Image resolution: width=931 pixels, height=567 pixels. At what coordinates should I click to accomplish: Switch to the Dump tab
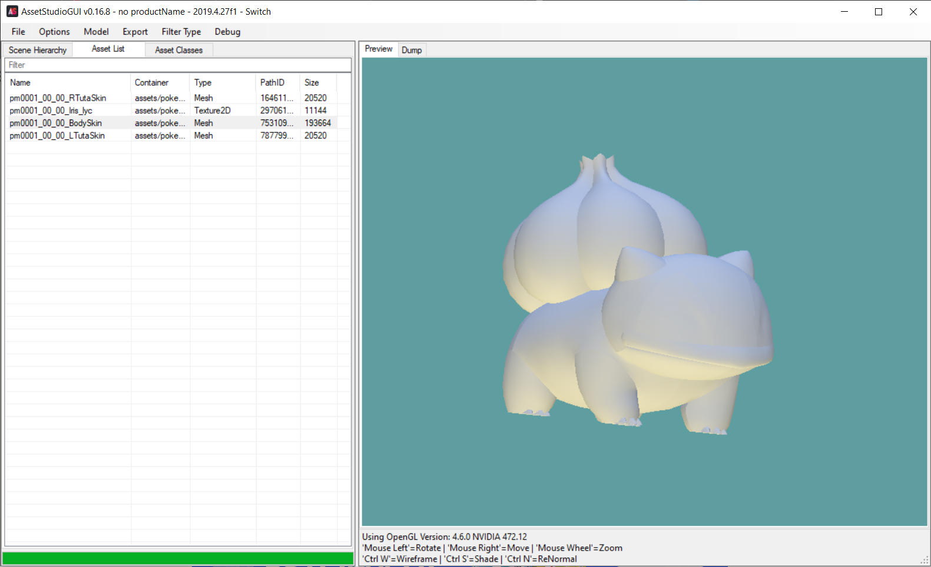[x=412, y=50]
